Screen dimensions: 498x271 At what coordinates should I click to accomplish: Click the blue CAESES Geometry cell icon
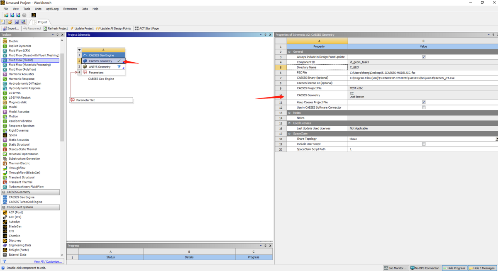point(85,61)
